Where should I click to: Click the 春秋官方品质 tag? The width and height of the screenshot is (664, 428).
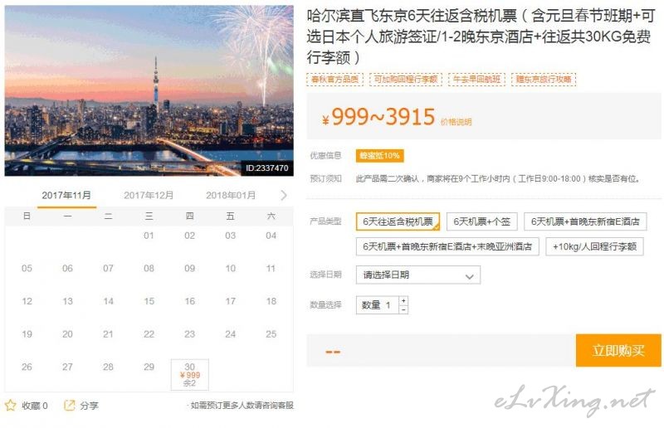(334, 79)
